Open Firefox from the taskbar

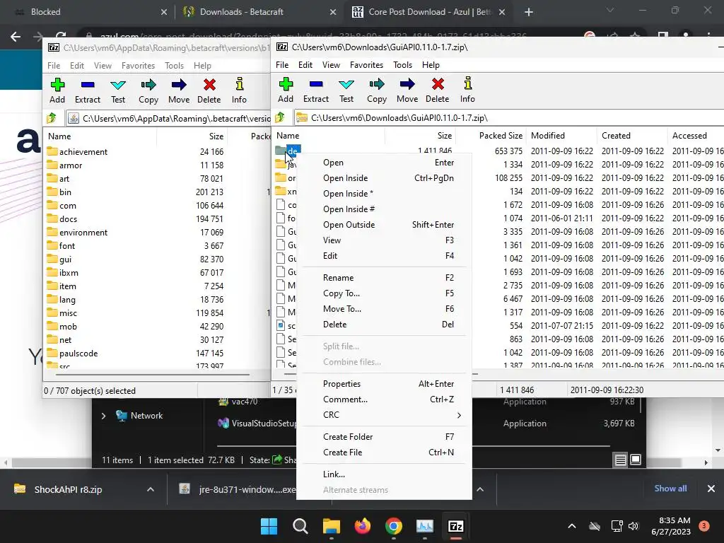tap(363, 526)
